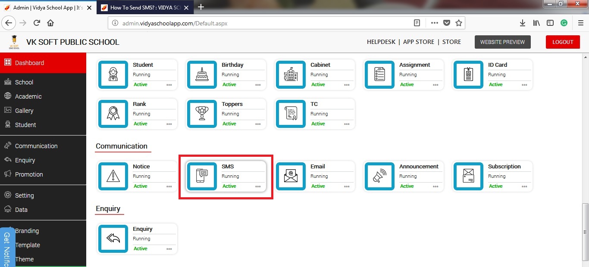
Task: Open a new browser tab
Action: click(201, 7)
